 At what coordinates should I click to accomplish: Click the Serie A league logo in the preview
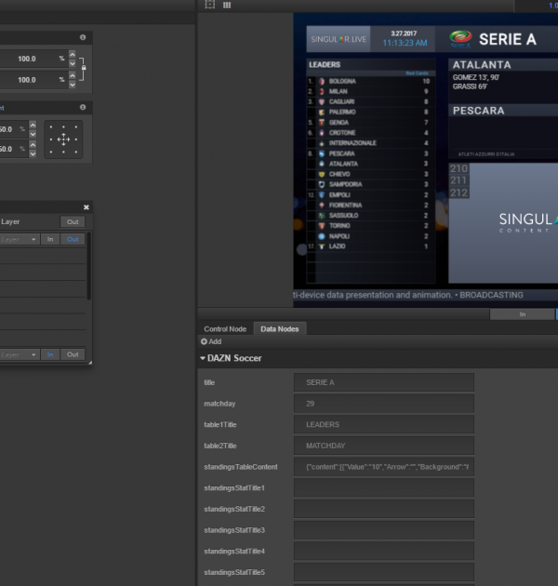(x=460, y=39)
